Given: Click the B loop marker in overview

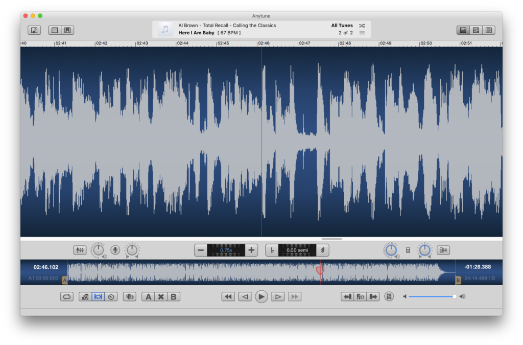Looking at the screenshot, I should click(x=458, y=280).
